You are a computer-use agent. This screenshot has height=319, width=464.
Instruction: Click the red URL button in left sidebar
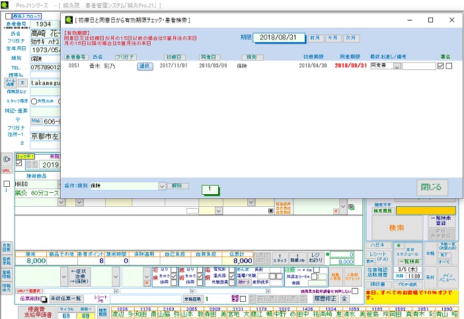(x=6, y=170)
